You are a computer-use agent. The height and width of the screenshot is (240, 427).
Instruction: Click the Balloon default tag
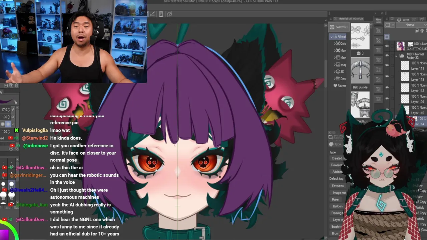pyautogui.click(x=338, y=206)
